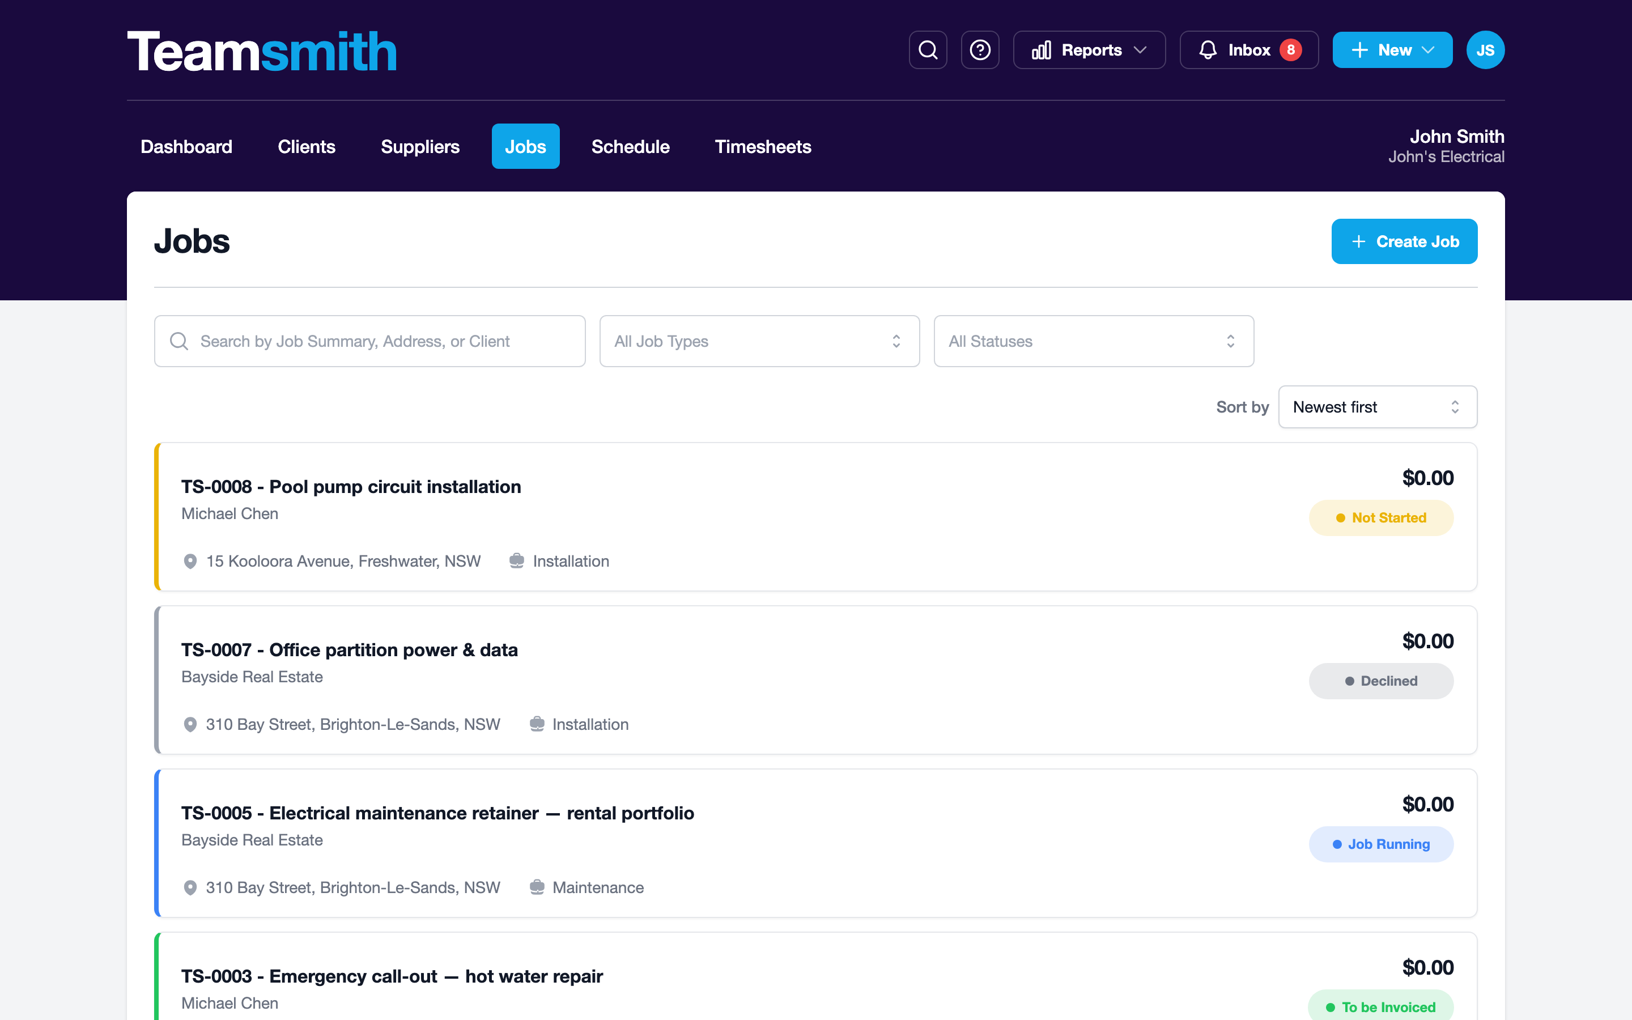Click job type icon beside TS-0008 Installation
This screenshot has height=1020, width=1632.
pyautogui.click(x=517, y=561)
